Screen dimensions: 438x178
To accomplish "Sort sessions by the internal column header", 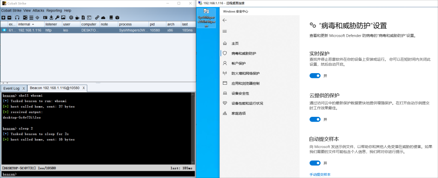I will click(31, 24).
